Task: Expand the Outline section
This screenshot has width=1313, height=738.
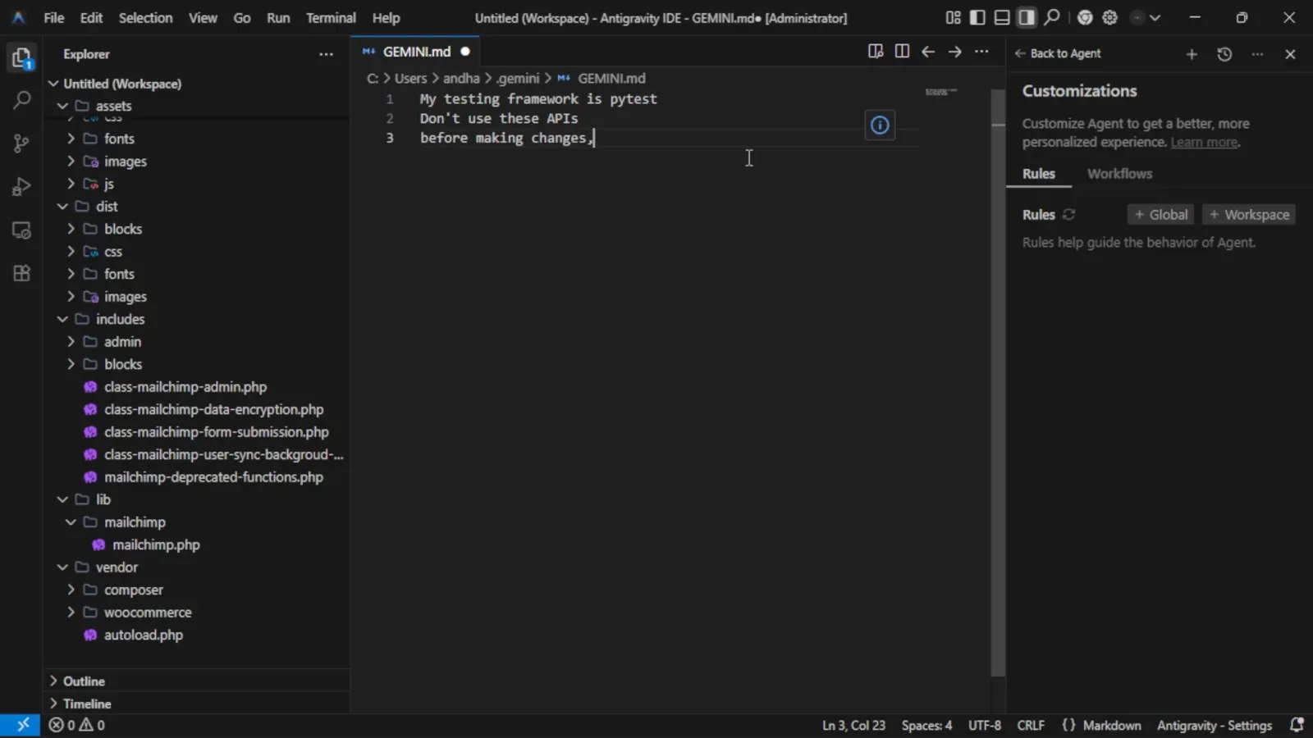Action: point(197,681)
